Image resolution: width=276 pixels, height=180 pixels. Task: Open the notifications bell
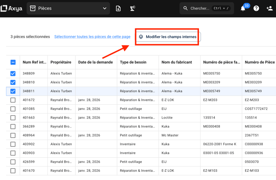point(243,9)
